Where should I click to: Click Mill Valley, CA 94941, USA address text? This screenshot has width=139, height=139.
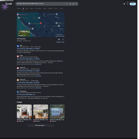(24, 41)
